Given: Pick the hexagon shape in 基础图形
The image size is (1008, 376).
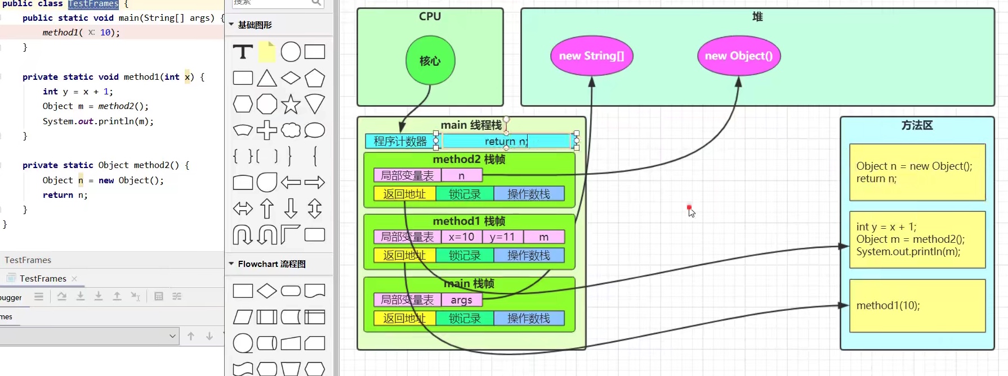Looking at the screenshot, I should click(243, 104).
